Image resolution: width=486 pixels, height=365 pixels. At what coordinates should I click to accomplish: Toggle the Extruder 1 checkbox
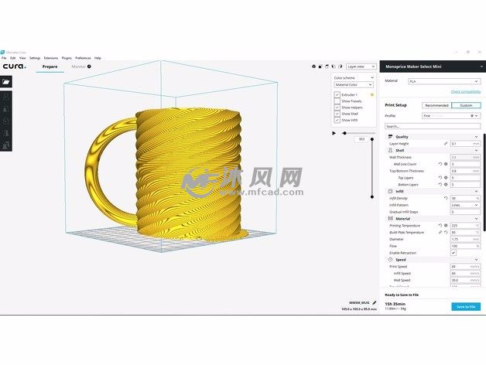pyautogui.click(x=337, y=94)
